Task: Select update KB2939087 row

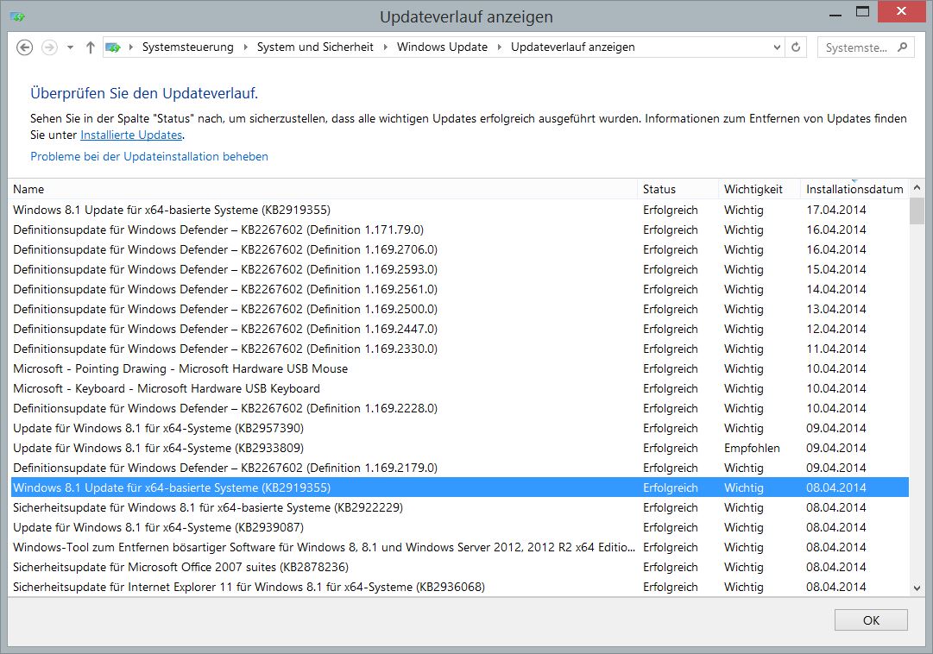Action: click(x=460, y=527)
